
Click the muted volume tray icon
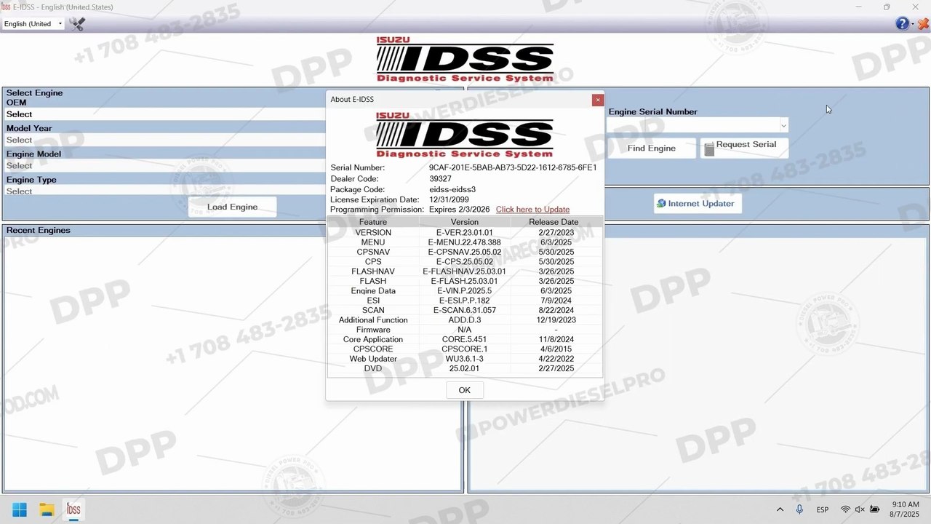tap(860, 509)
